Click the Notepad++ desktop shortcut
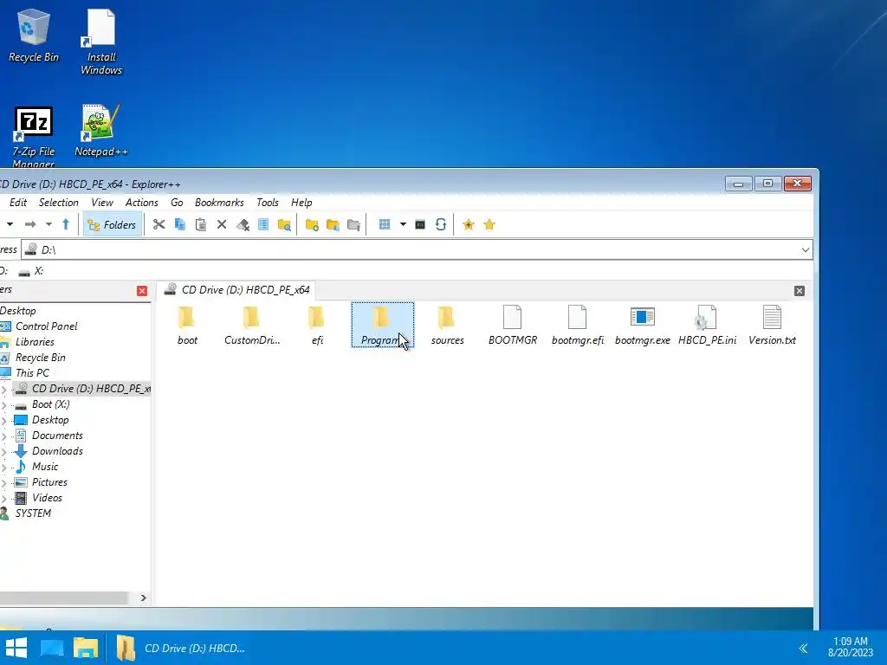The image size is (887, 665). tap(100, 131)
